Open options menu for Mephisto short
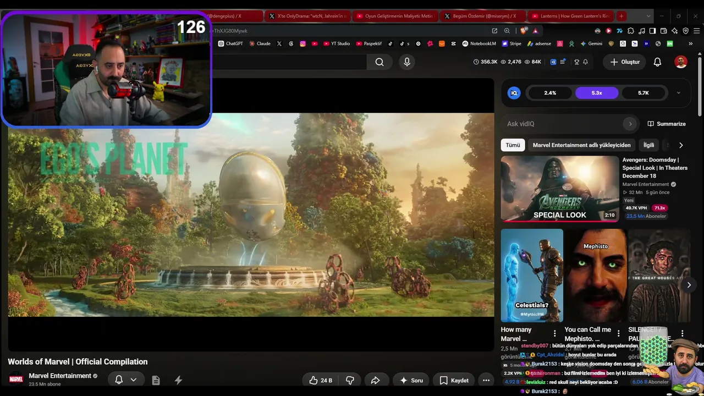The width and height of the screenshot is (704, 396). click(x=618, y=333)
